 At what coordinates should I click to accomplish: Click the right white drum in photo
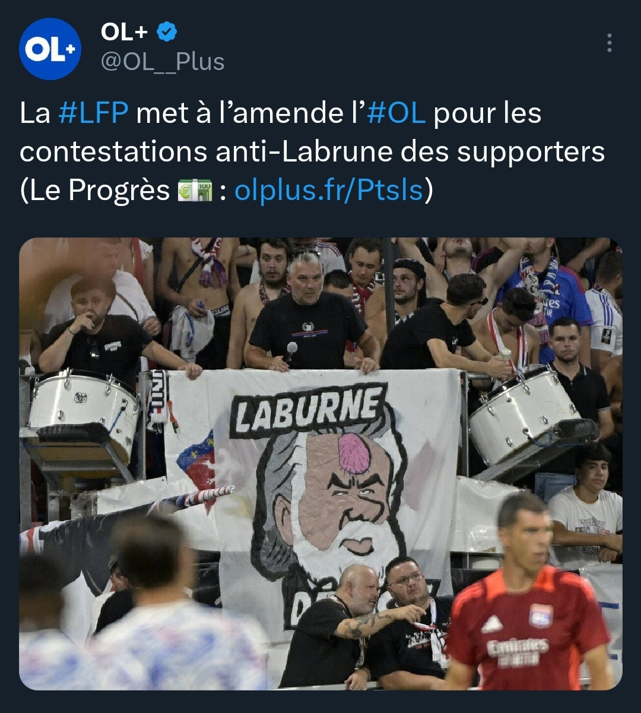tap(525, 413)
